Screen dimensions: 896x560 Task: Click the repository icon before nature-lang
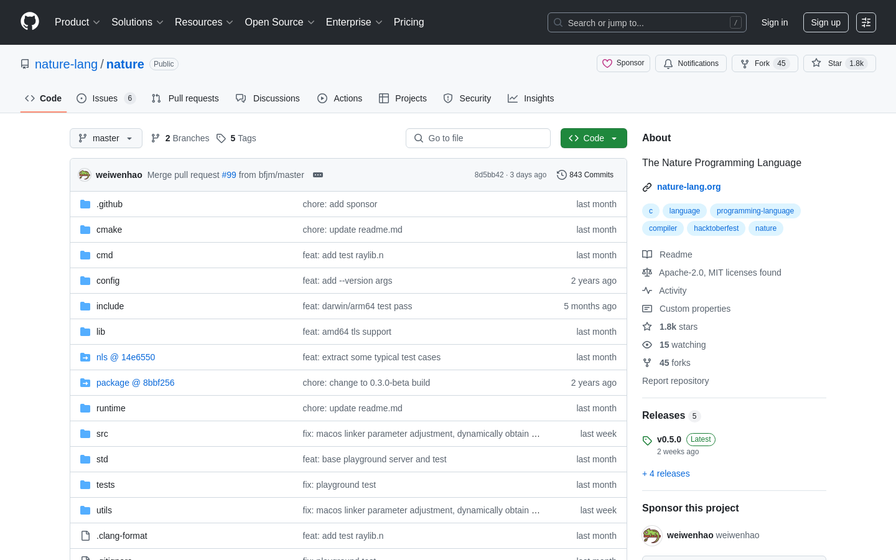25,64
